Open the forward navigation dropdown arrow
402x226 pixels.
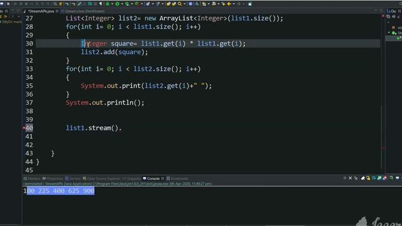[244, 4]
